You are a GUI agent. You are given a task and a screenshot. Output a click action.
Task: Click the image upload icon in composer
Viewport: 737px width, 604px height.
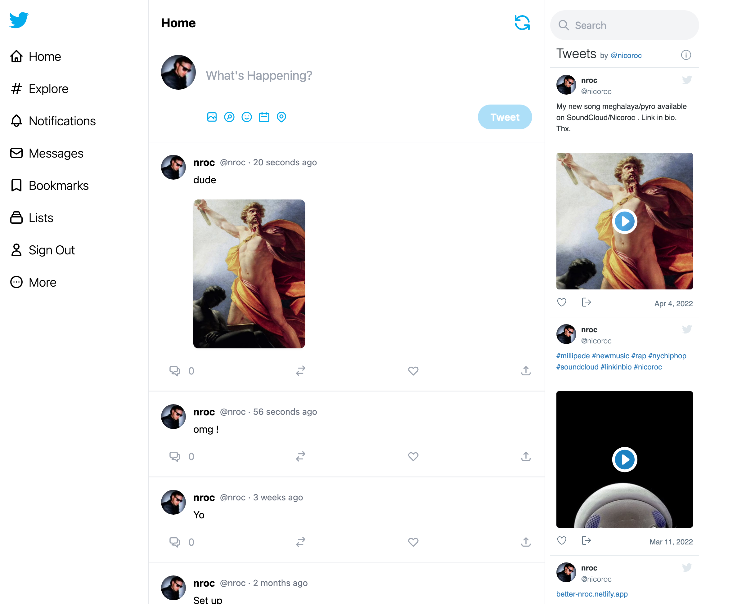212,117
